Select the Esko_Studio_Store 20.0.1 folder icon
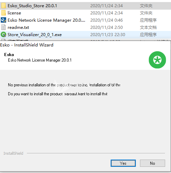 pyautogui.click(x=3, y=6)
